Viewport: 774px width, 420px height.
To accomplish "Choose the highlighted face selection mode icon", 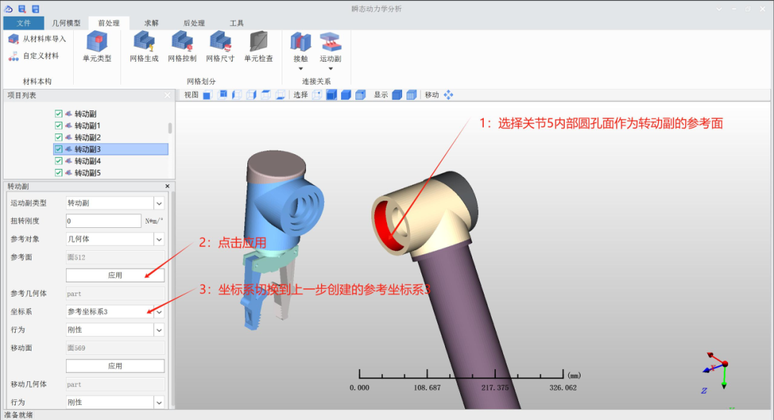I will pos(331,95).
